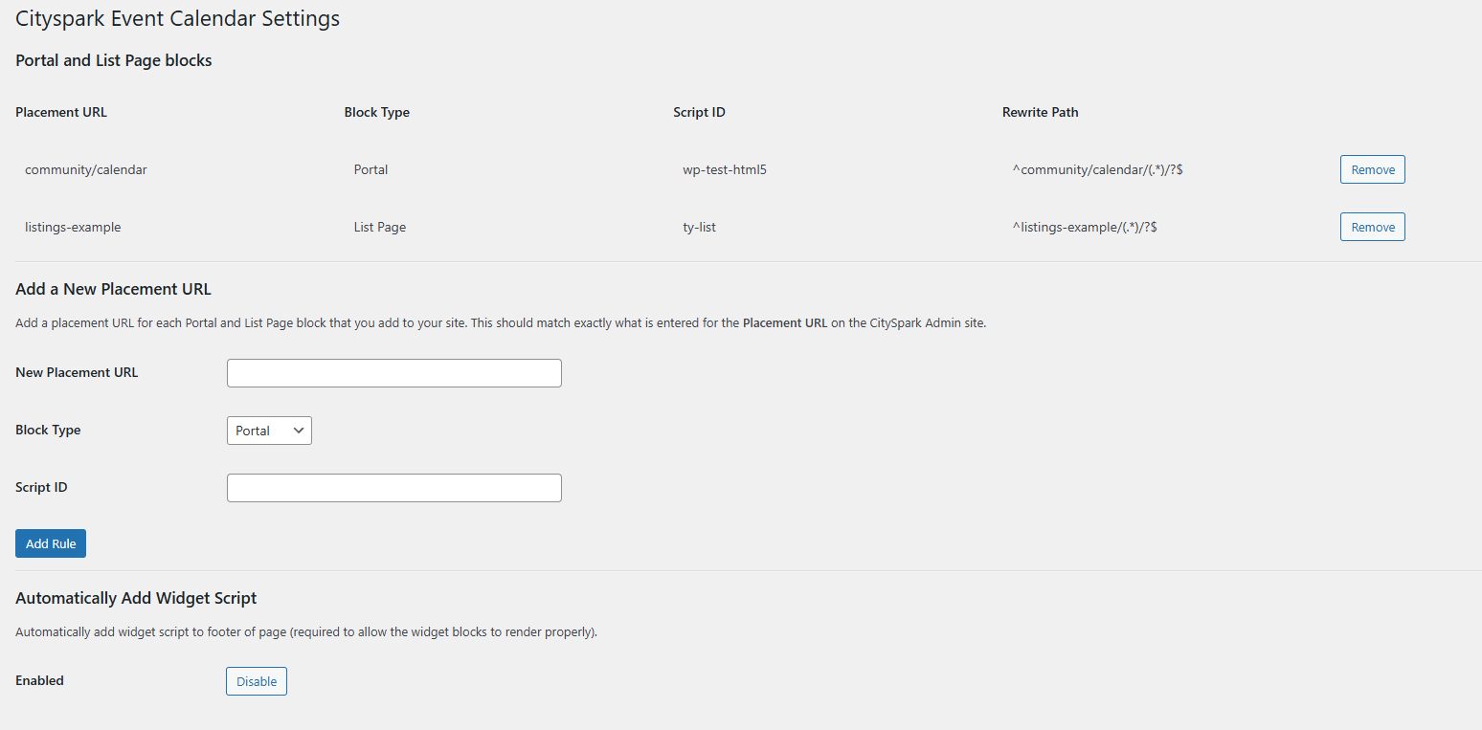Screen dimensions: 1482x730
Task: Click the Automatically Add Widget Script heading
Action: tap(136, 598)
